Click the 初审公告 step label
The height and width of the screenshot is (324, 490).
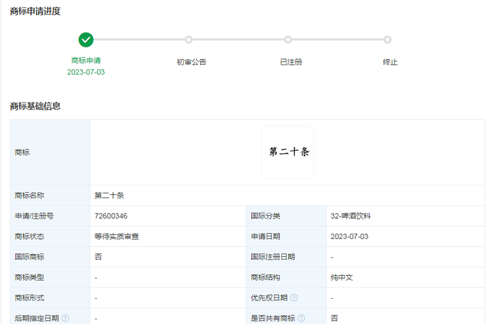(191, 62)
